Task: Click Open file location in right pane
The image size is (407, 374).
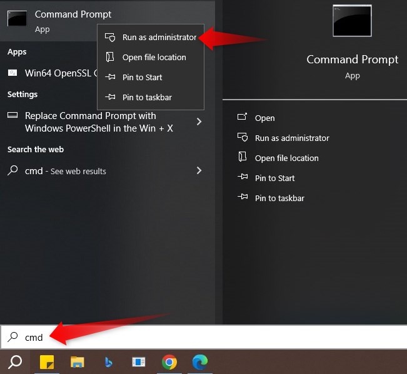Action: (x=286, y=158)
